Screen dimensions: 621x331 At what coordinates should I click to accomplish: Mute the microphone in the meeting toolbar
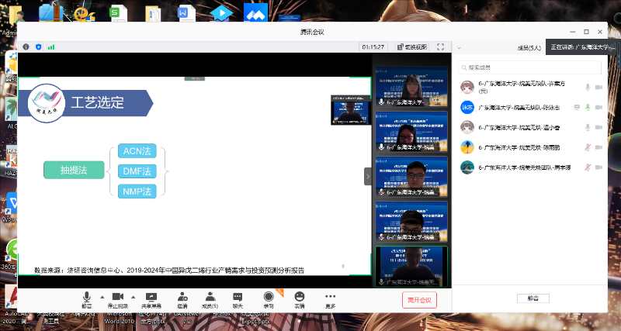click(x=87, y=299)
